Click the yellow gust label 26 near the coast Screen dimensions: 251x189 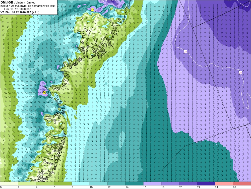pos(44,92)
